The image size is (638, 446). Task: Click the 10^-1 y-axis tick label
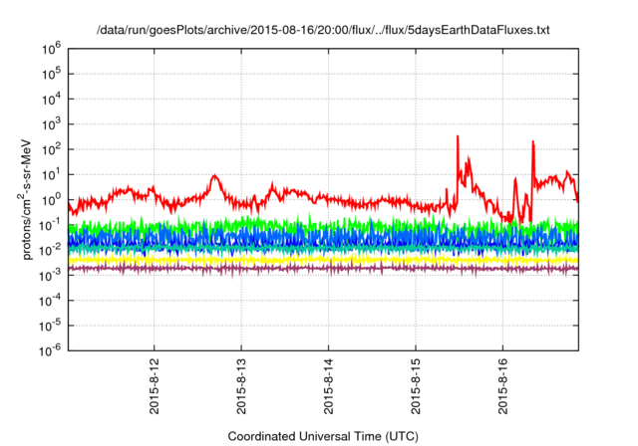click(x=50, y=225)
